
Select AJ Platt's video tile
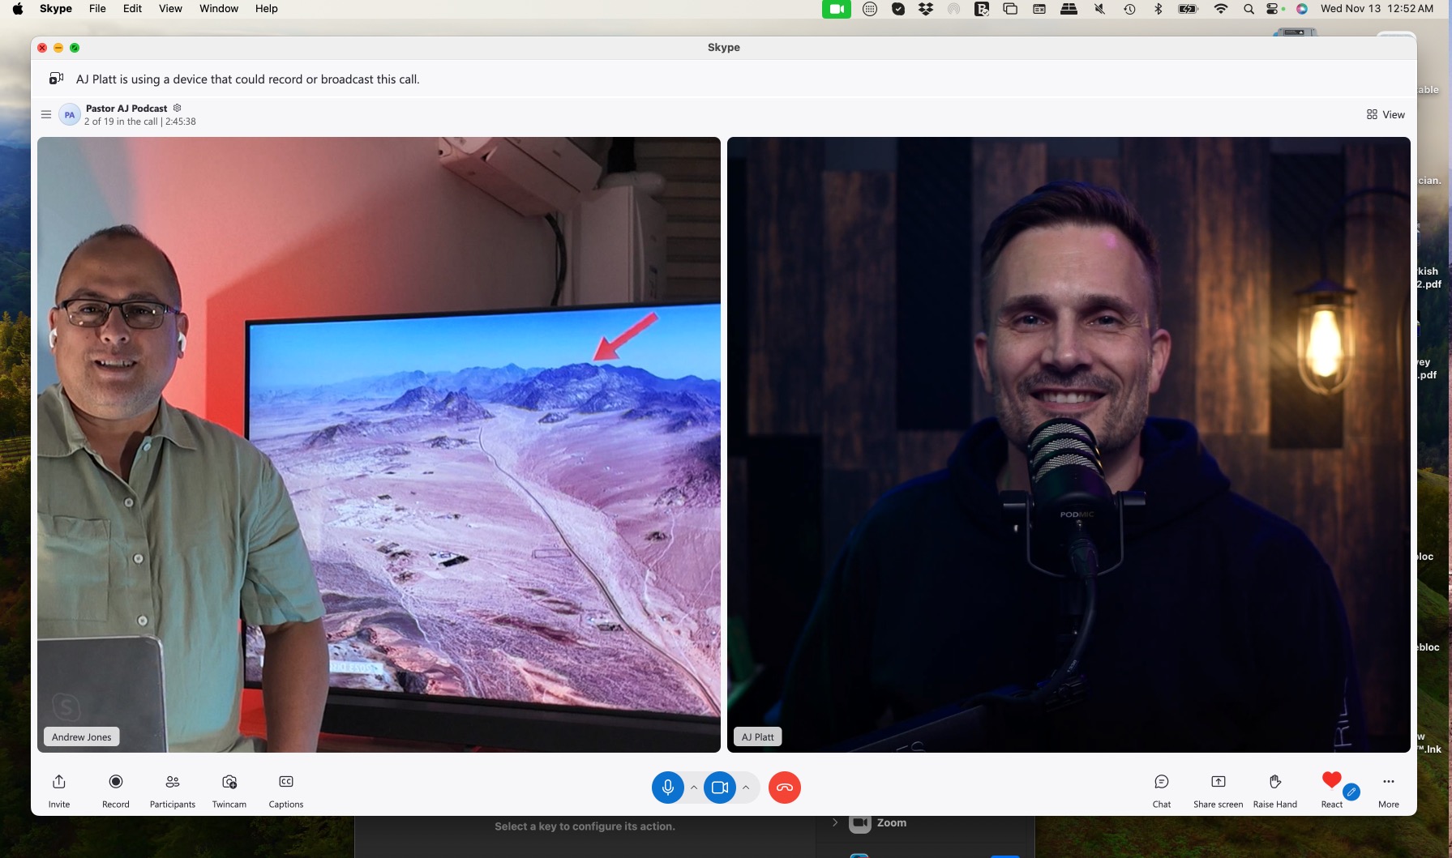pos(1069,444)
